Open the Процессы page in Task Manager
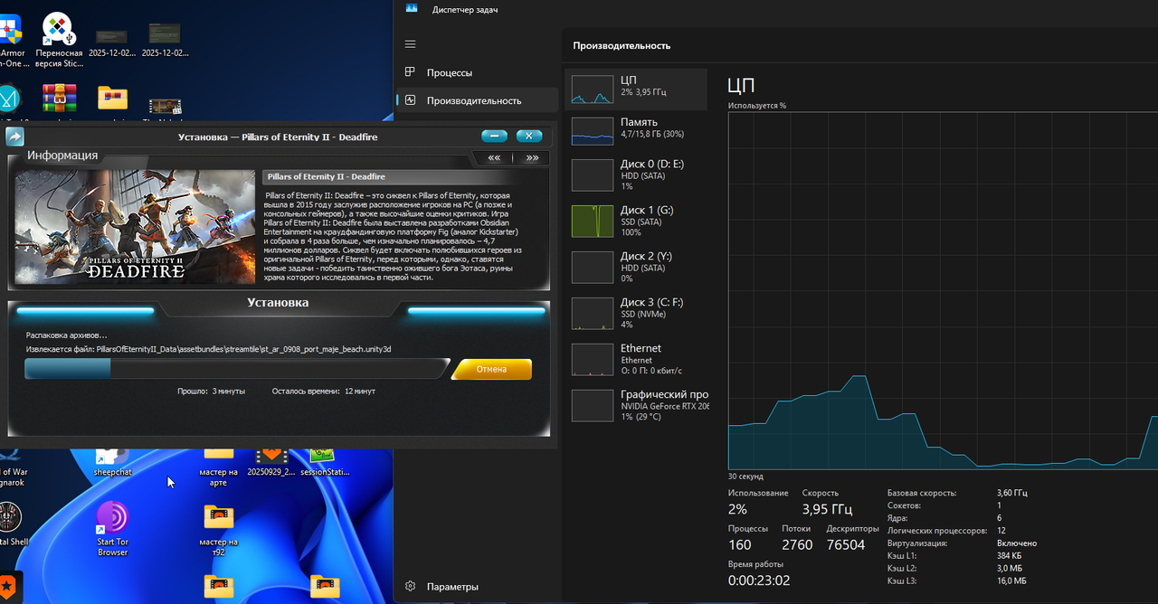This screenshot has height=604, width=1158. [477, 72]
